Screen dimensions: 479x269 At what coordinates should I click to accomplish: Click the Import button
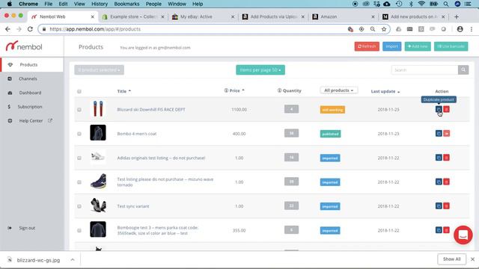click(x=391, y=46)
